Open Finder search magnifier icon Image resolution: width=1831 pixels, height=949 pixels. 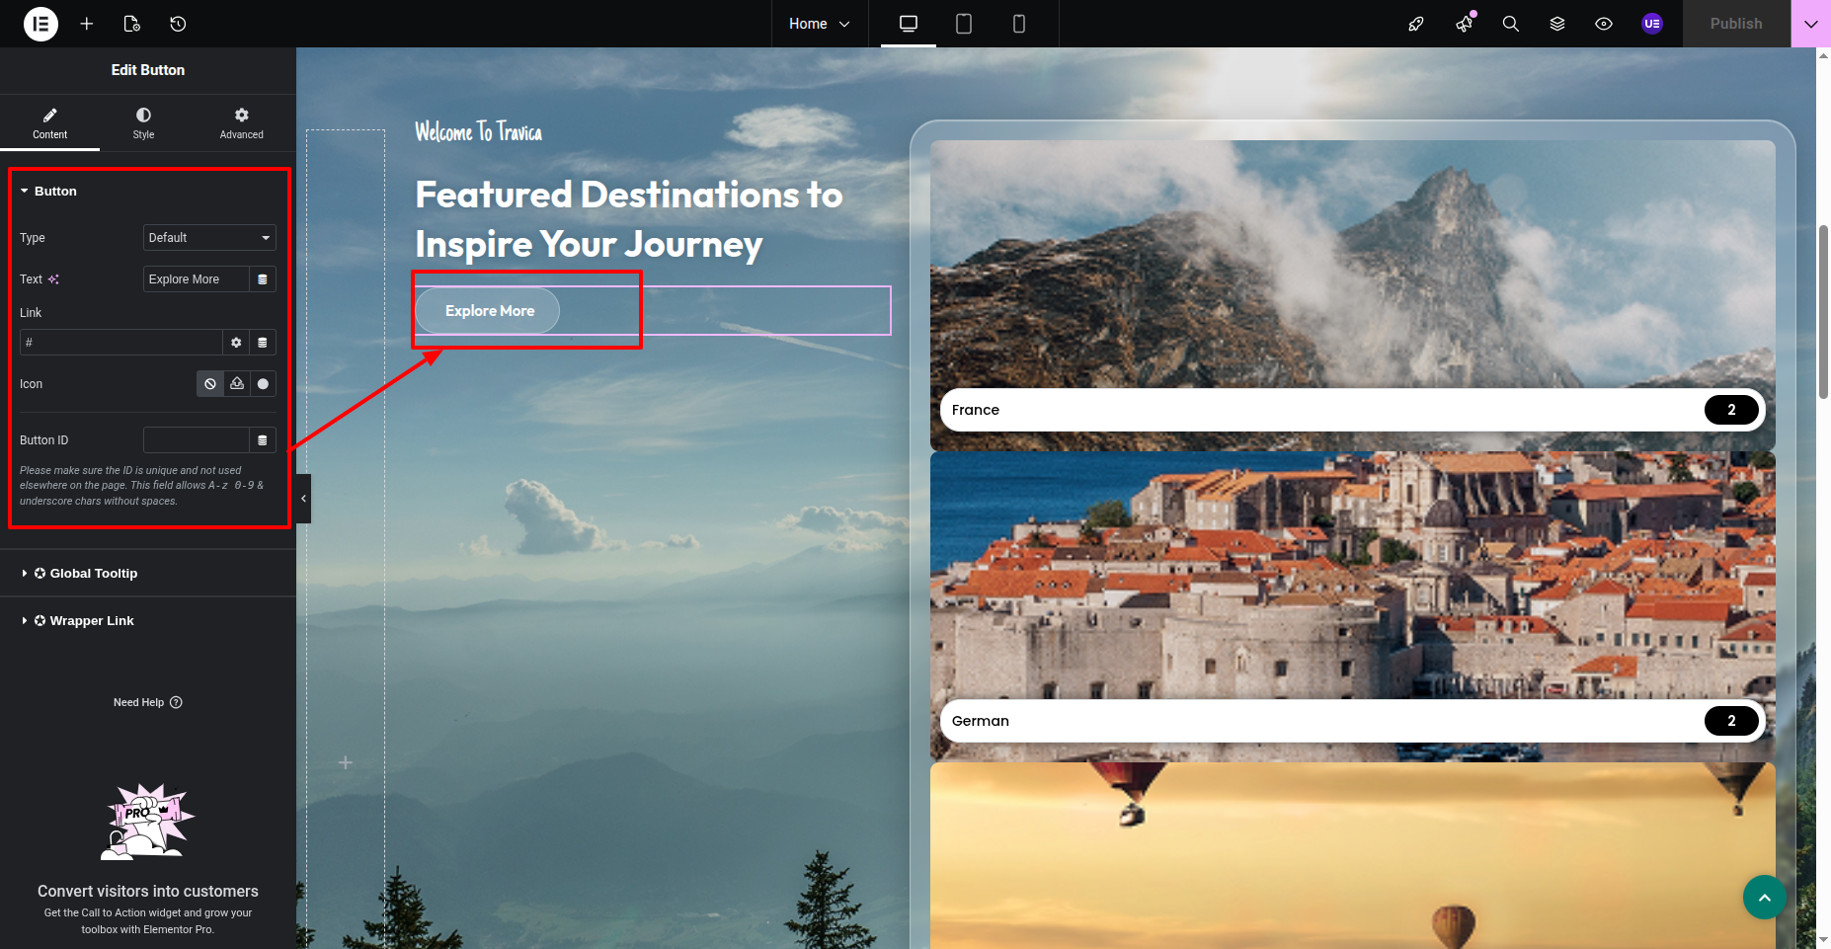[1510, 24]
